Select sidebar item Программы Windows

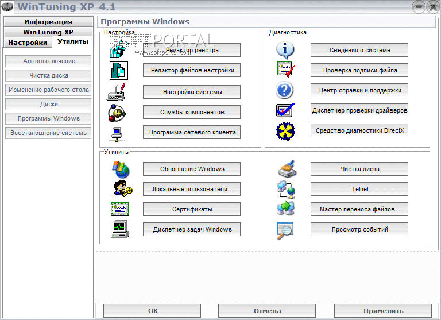tap(48, 118)
